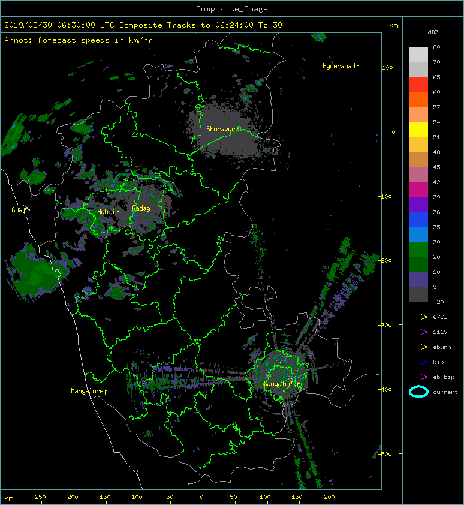Click 'km' unit label at bottom-left axis

(9, 498)
